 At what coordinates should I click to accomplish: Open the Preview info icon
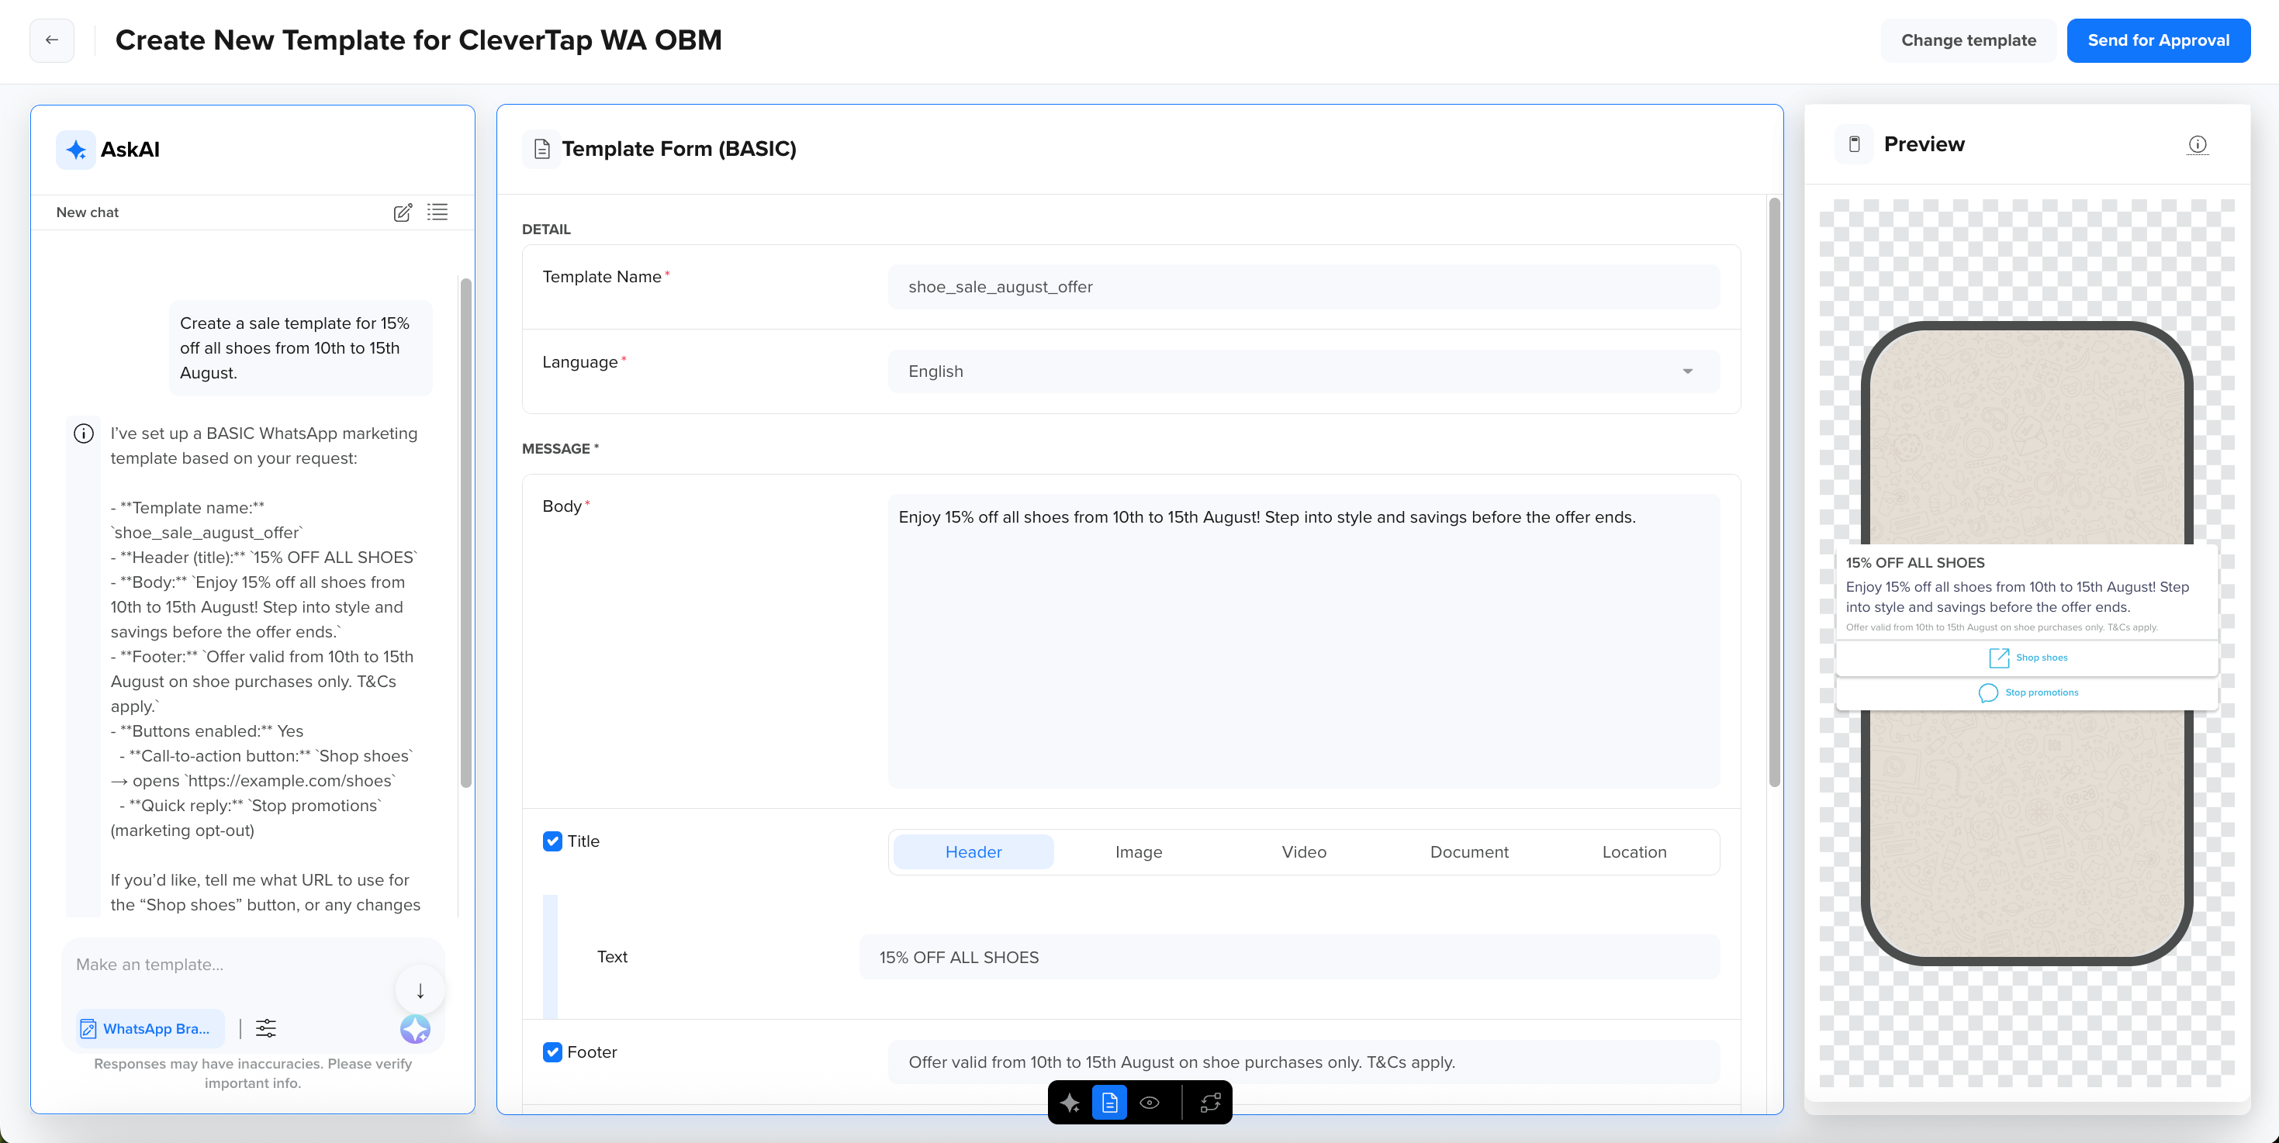2198,144
